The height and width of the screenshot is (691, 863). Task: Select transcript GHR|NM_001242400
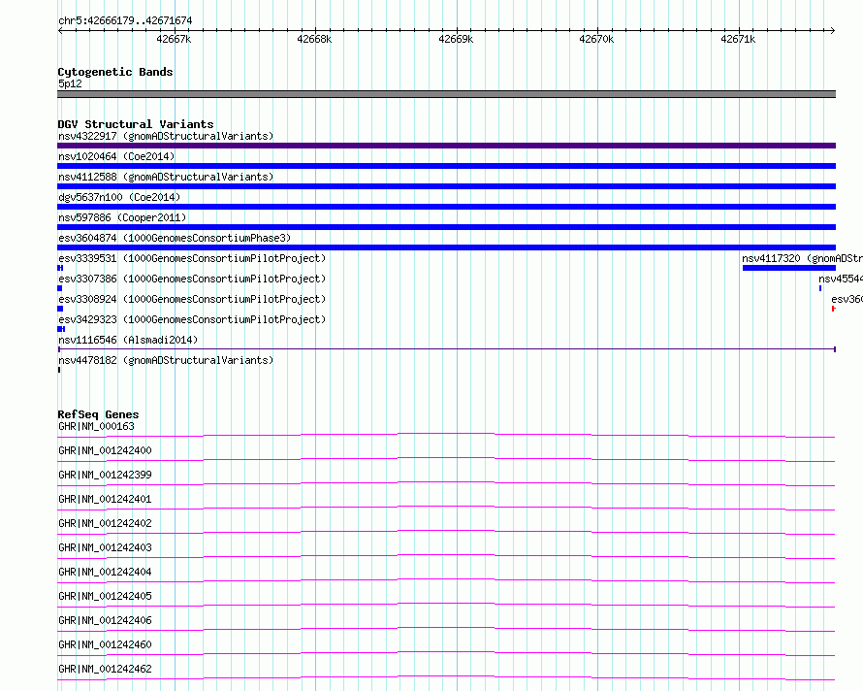click(x=105, y=450)
